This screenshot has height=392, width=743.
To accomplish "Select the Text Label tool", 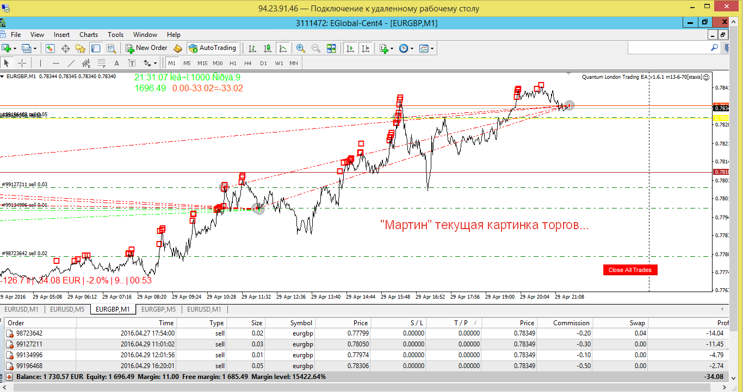I will pyautogui.click(x=132, y=63).
